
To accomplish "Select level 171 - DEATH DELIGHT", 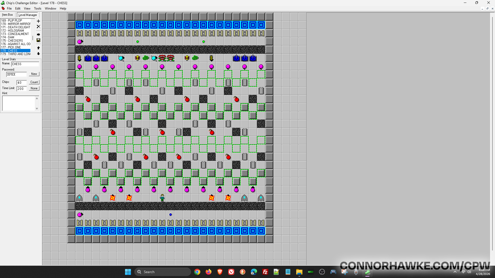I will click(x=15, y=27).
